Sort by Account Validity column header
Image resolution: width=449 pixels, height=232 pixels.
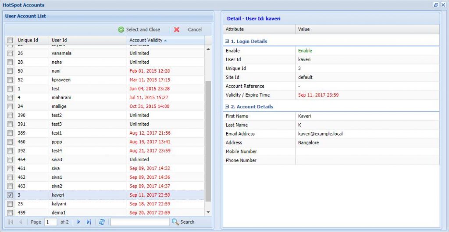(x=146, y=40)
